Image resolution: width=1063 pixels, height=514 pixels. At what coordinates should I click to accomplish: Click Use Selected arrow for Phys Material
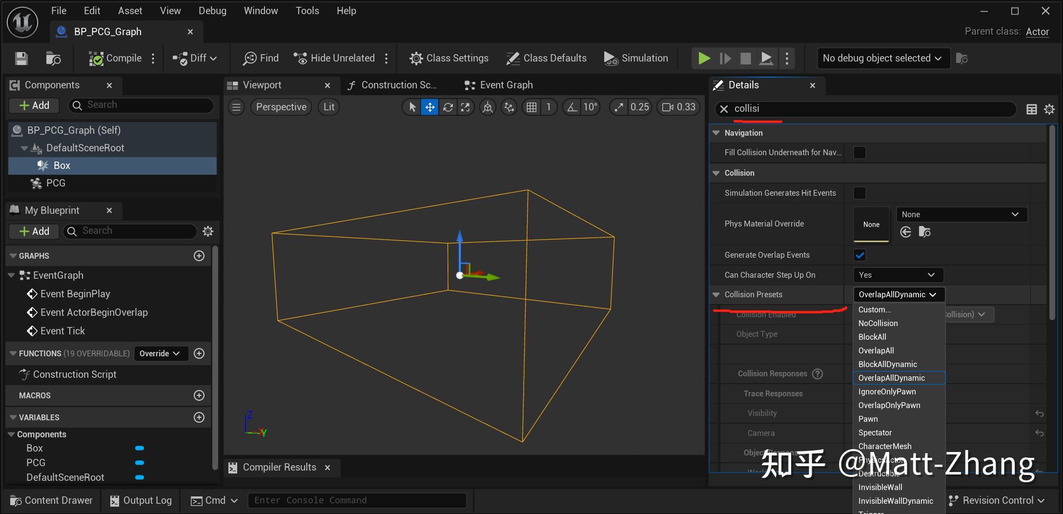point(906,232)
